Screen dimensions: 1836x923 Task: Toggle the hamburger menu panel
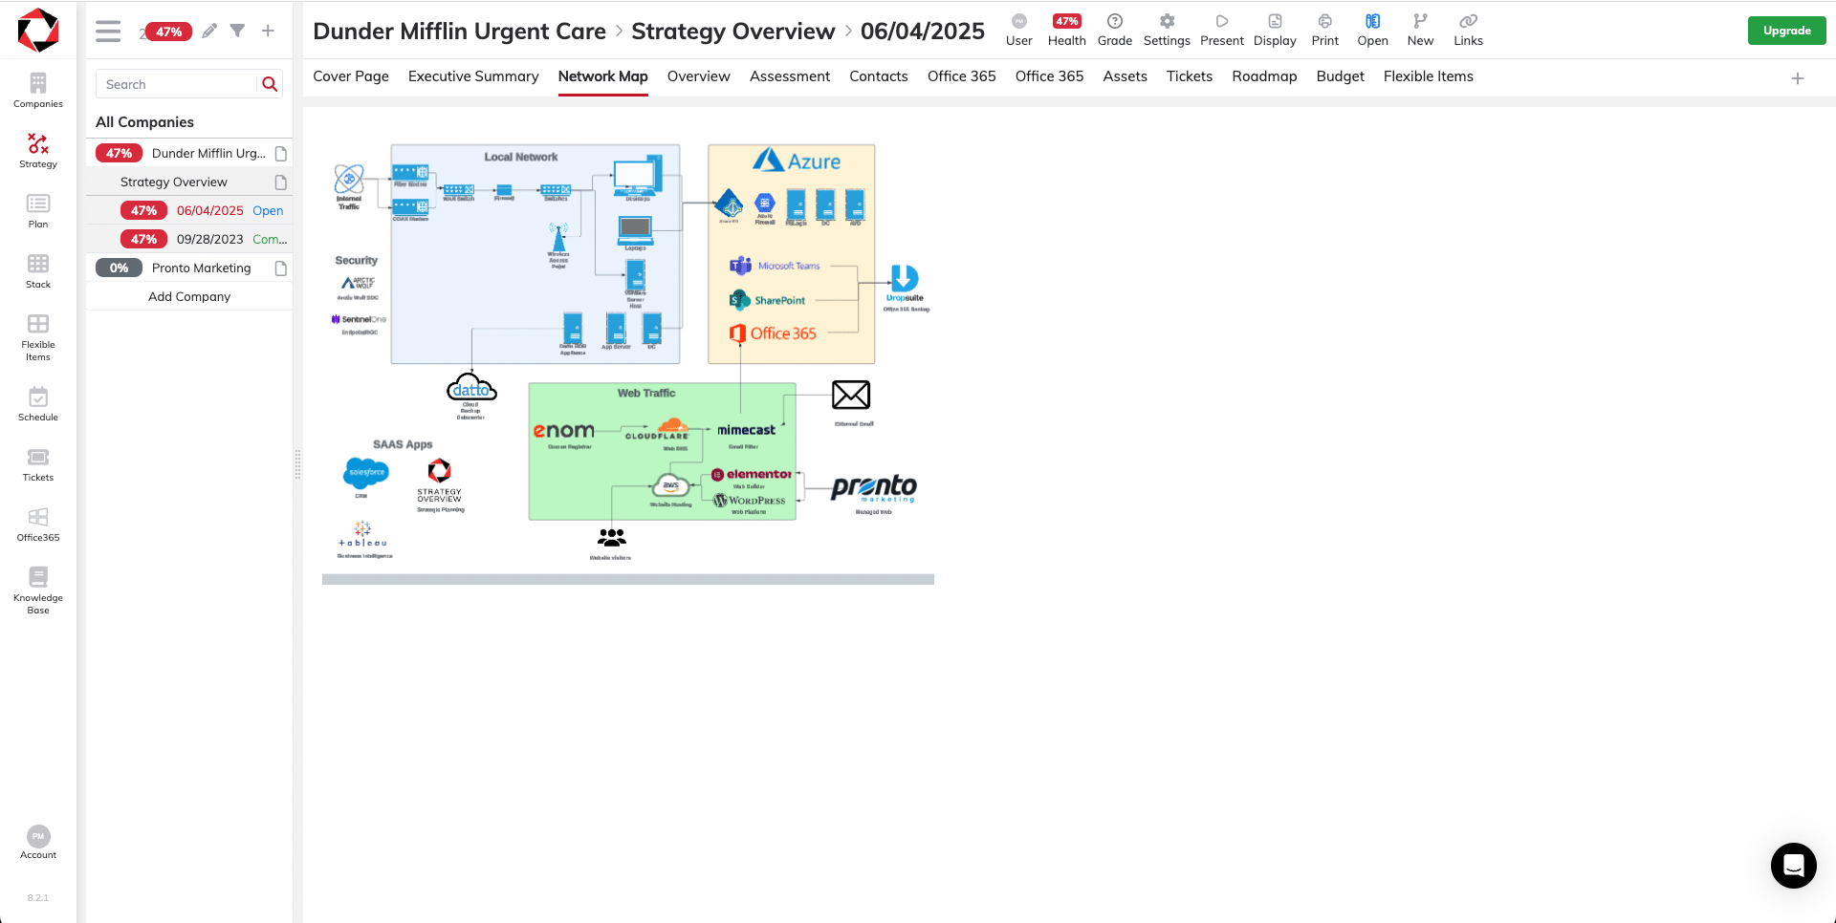[108, 32]
